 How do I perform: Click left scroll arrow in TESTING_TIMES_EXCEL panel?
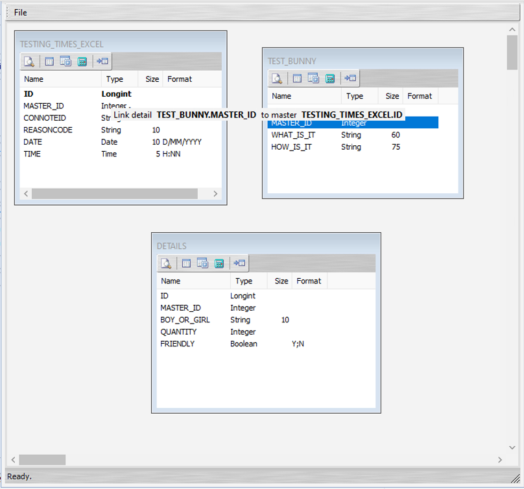point(26,193)
